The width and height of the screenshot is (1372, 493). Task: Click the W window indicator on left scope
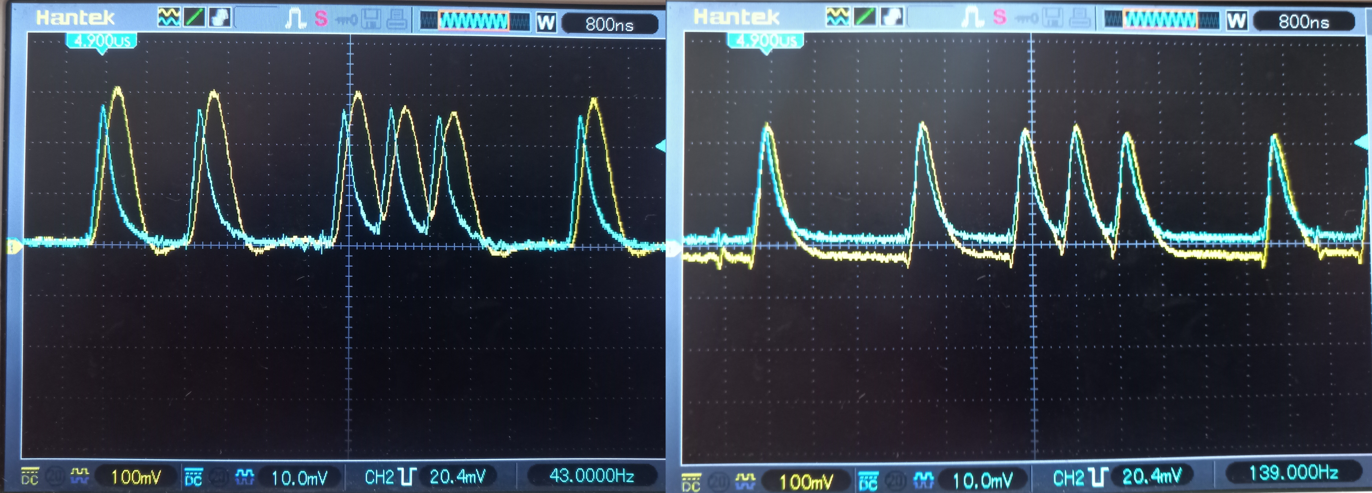[x=546, y=23]
